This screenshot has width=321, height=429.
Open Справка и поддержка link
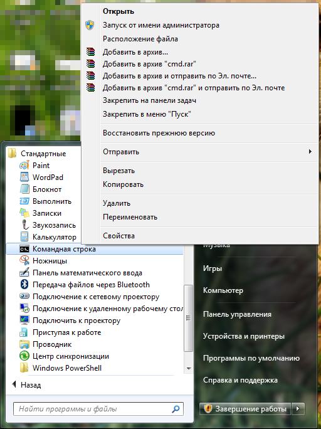[x=240, y=380]
